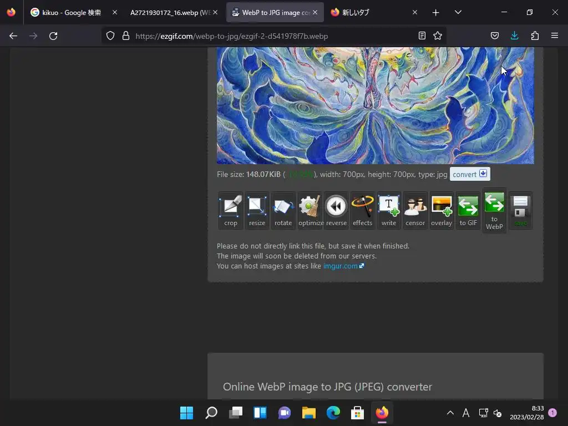Click Firefox icon on the taskbar
Viewport: 568px width, 426px height.
tap(382, 413)
